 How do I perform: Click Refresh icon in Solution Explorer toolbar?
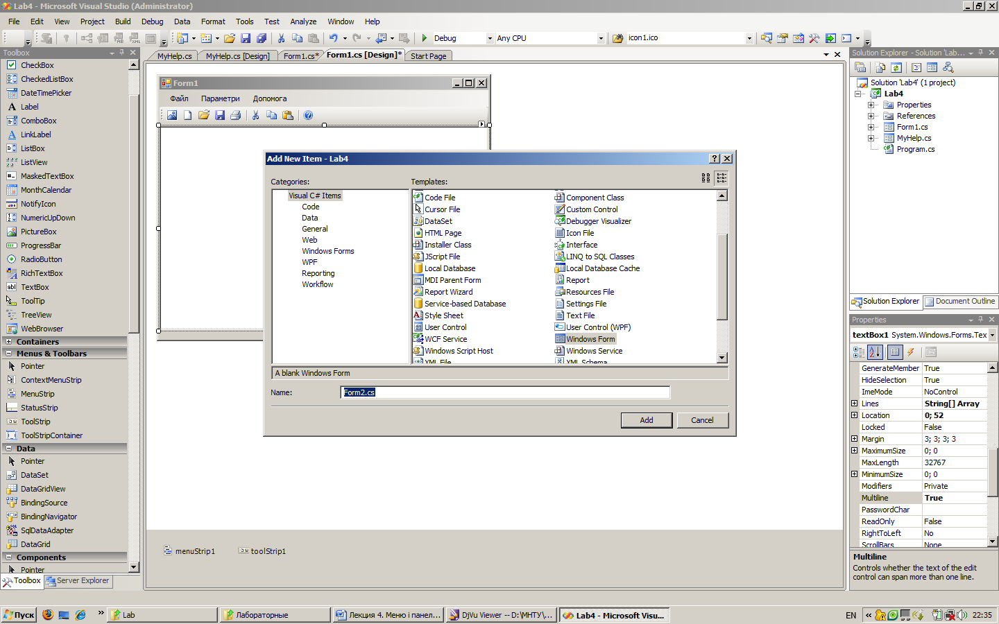click(896, 67)
